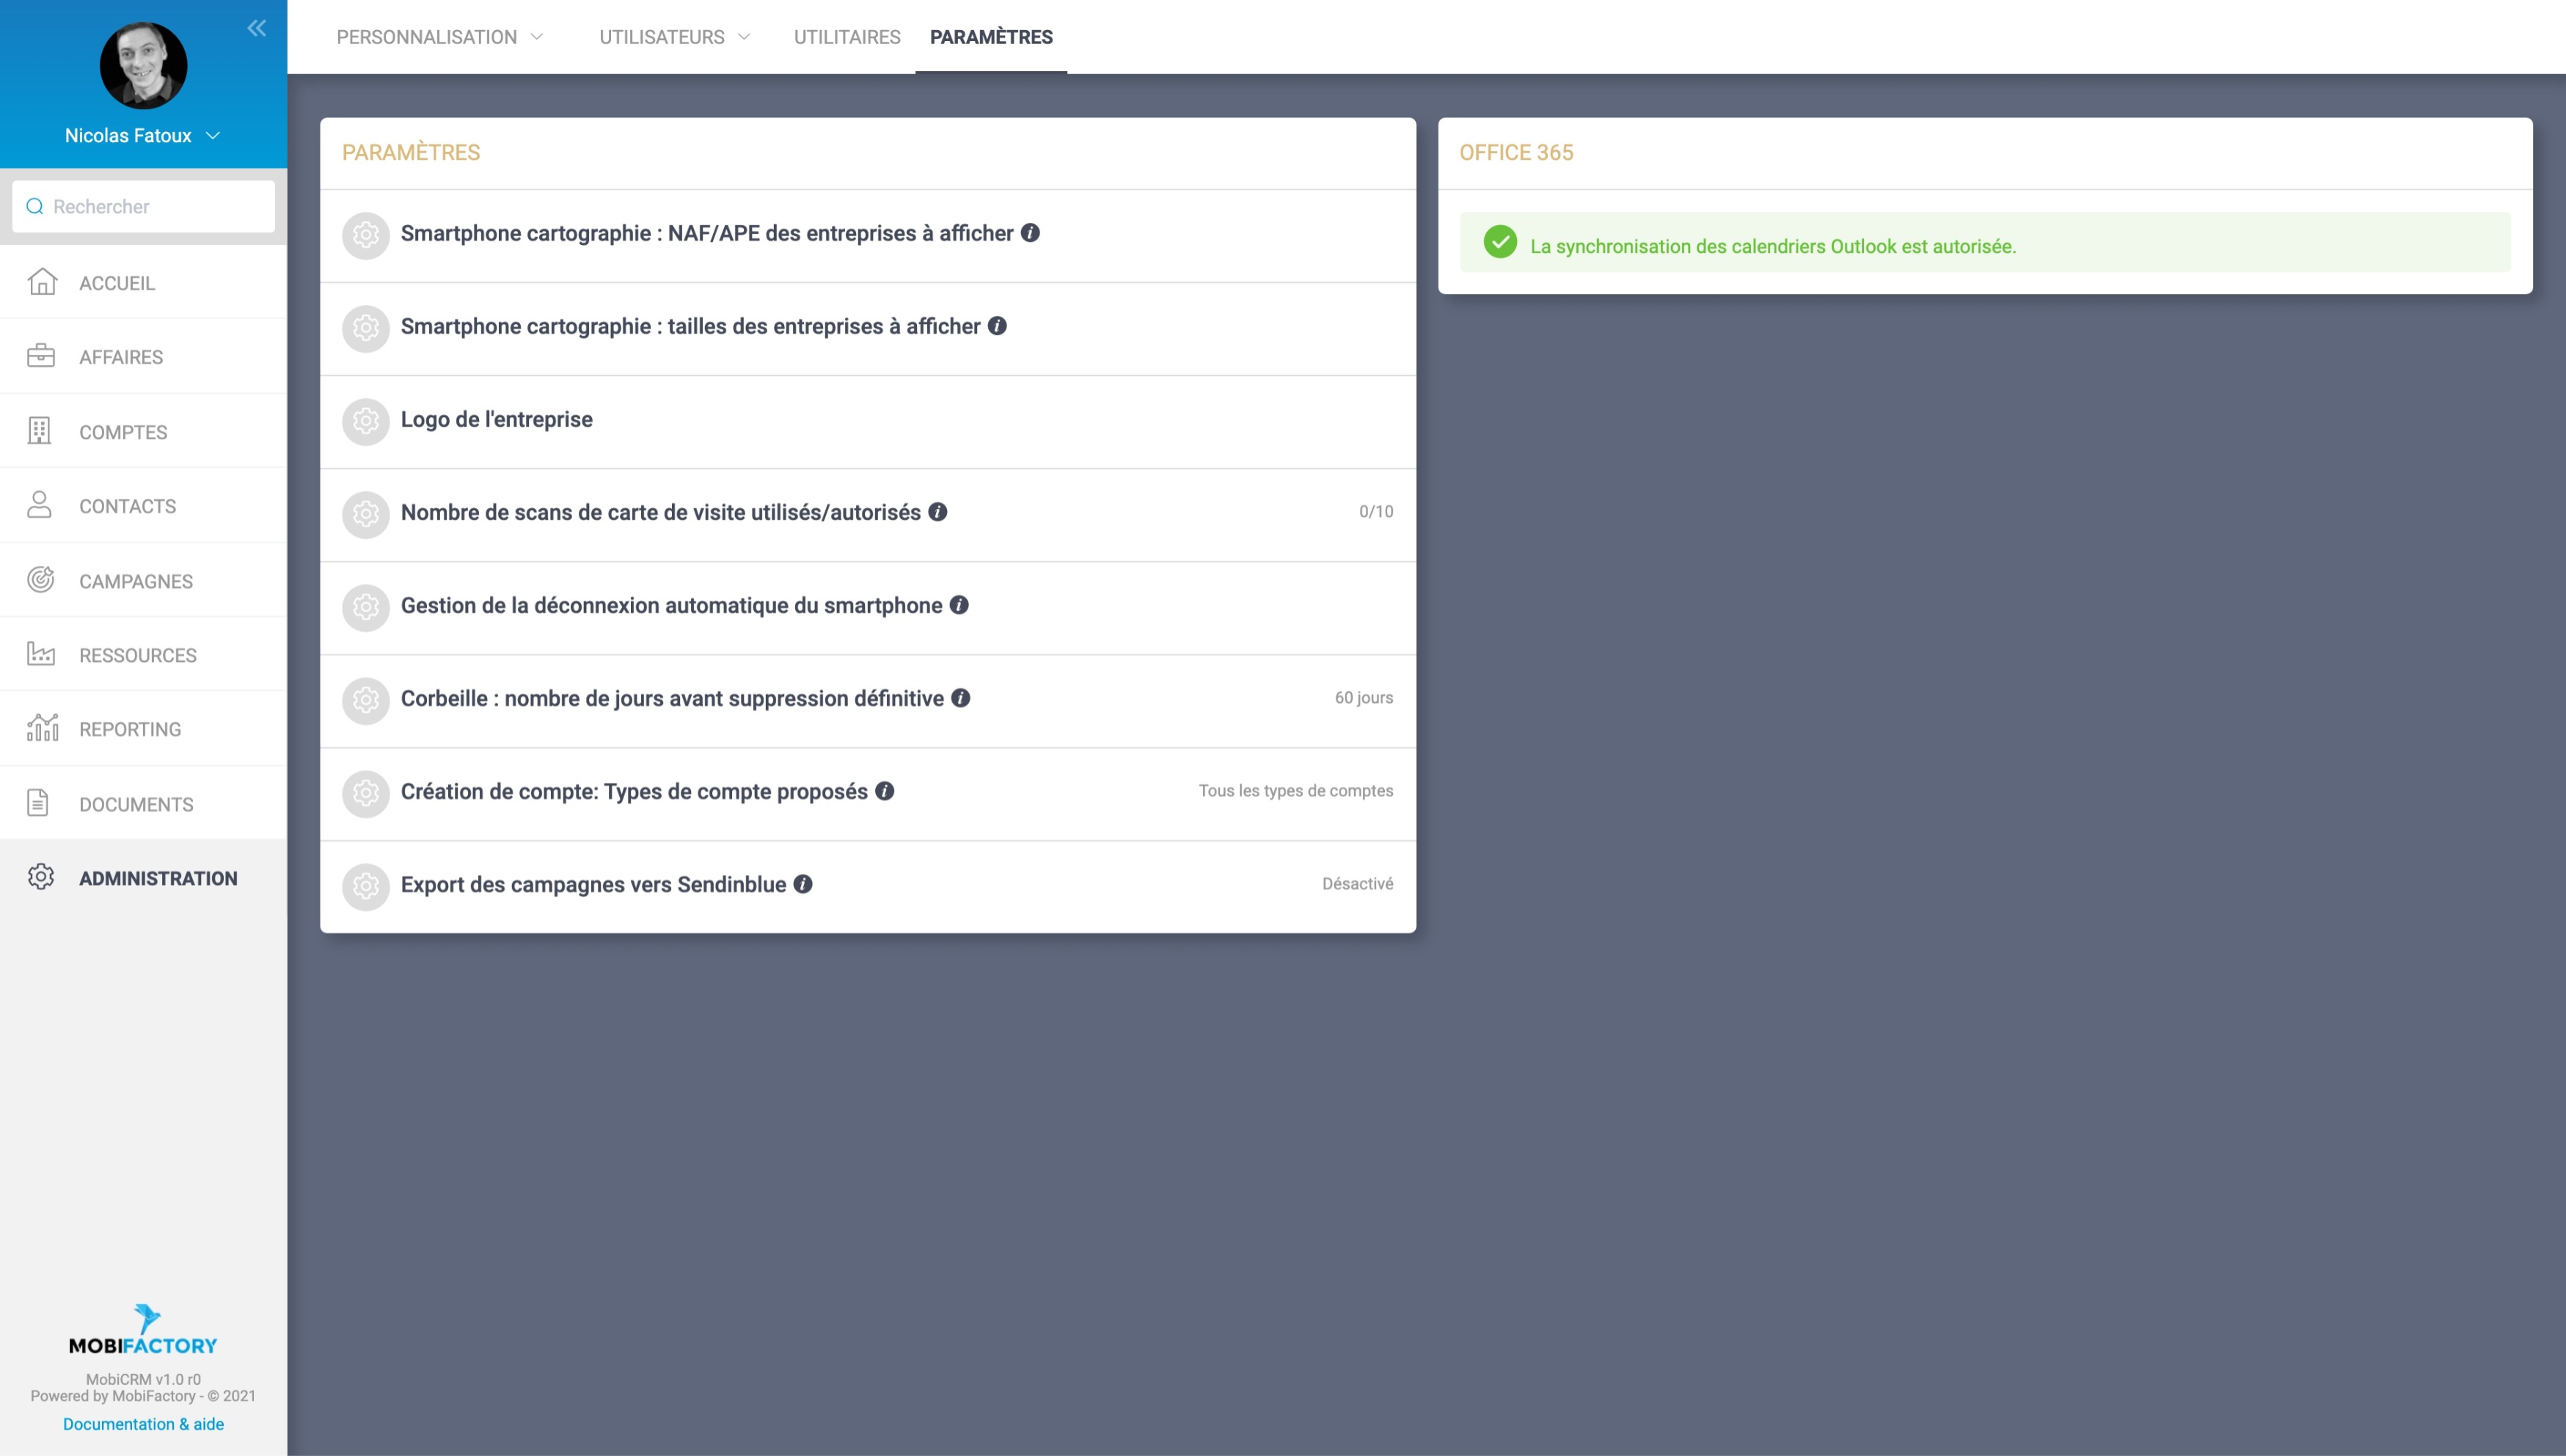Click the Campagnes target icon
The image size is (2566, 1456).
[x=41, y=580]
